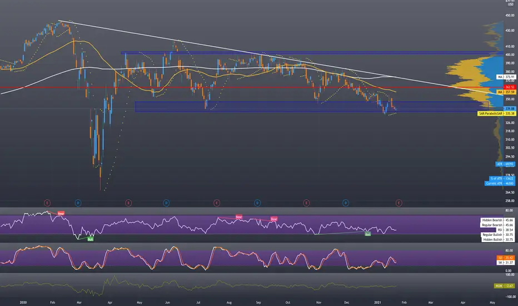The height and width of the screenshot is (306, 518).
Task: Click the white SK 31.37 stochastic label
Action: pyautogui.click(x=506, y=263)
